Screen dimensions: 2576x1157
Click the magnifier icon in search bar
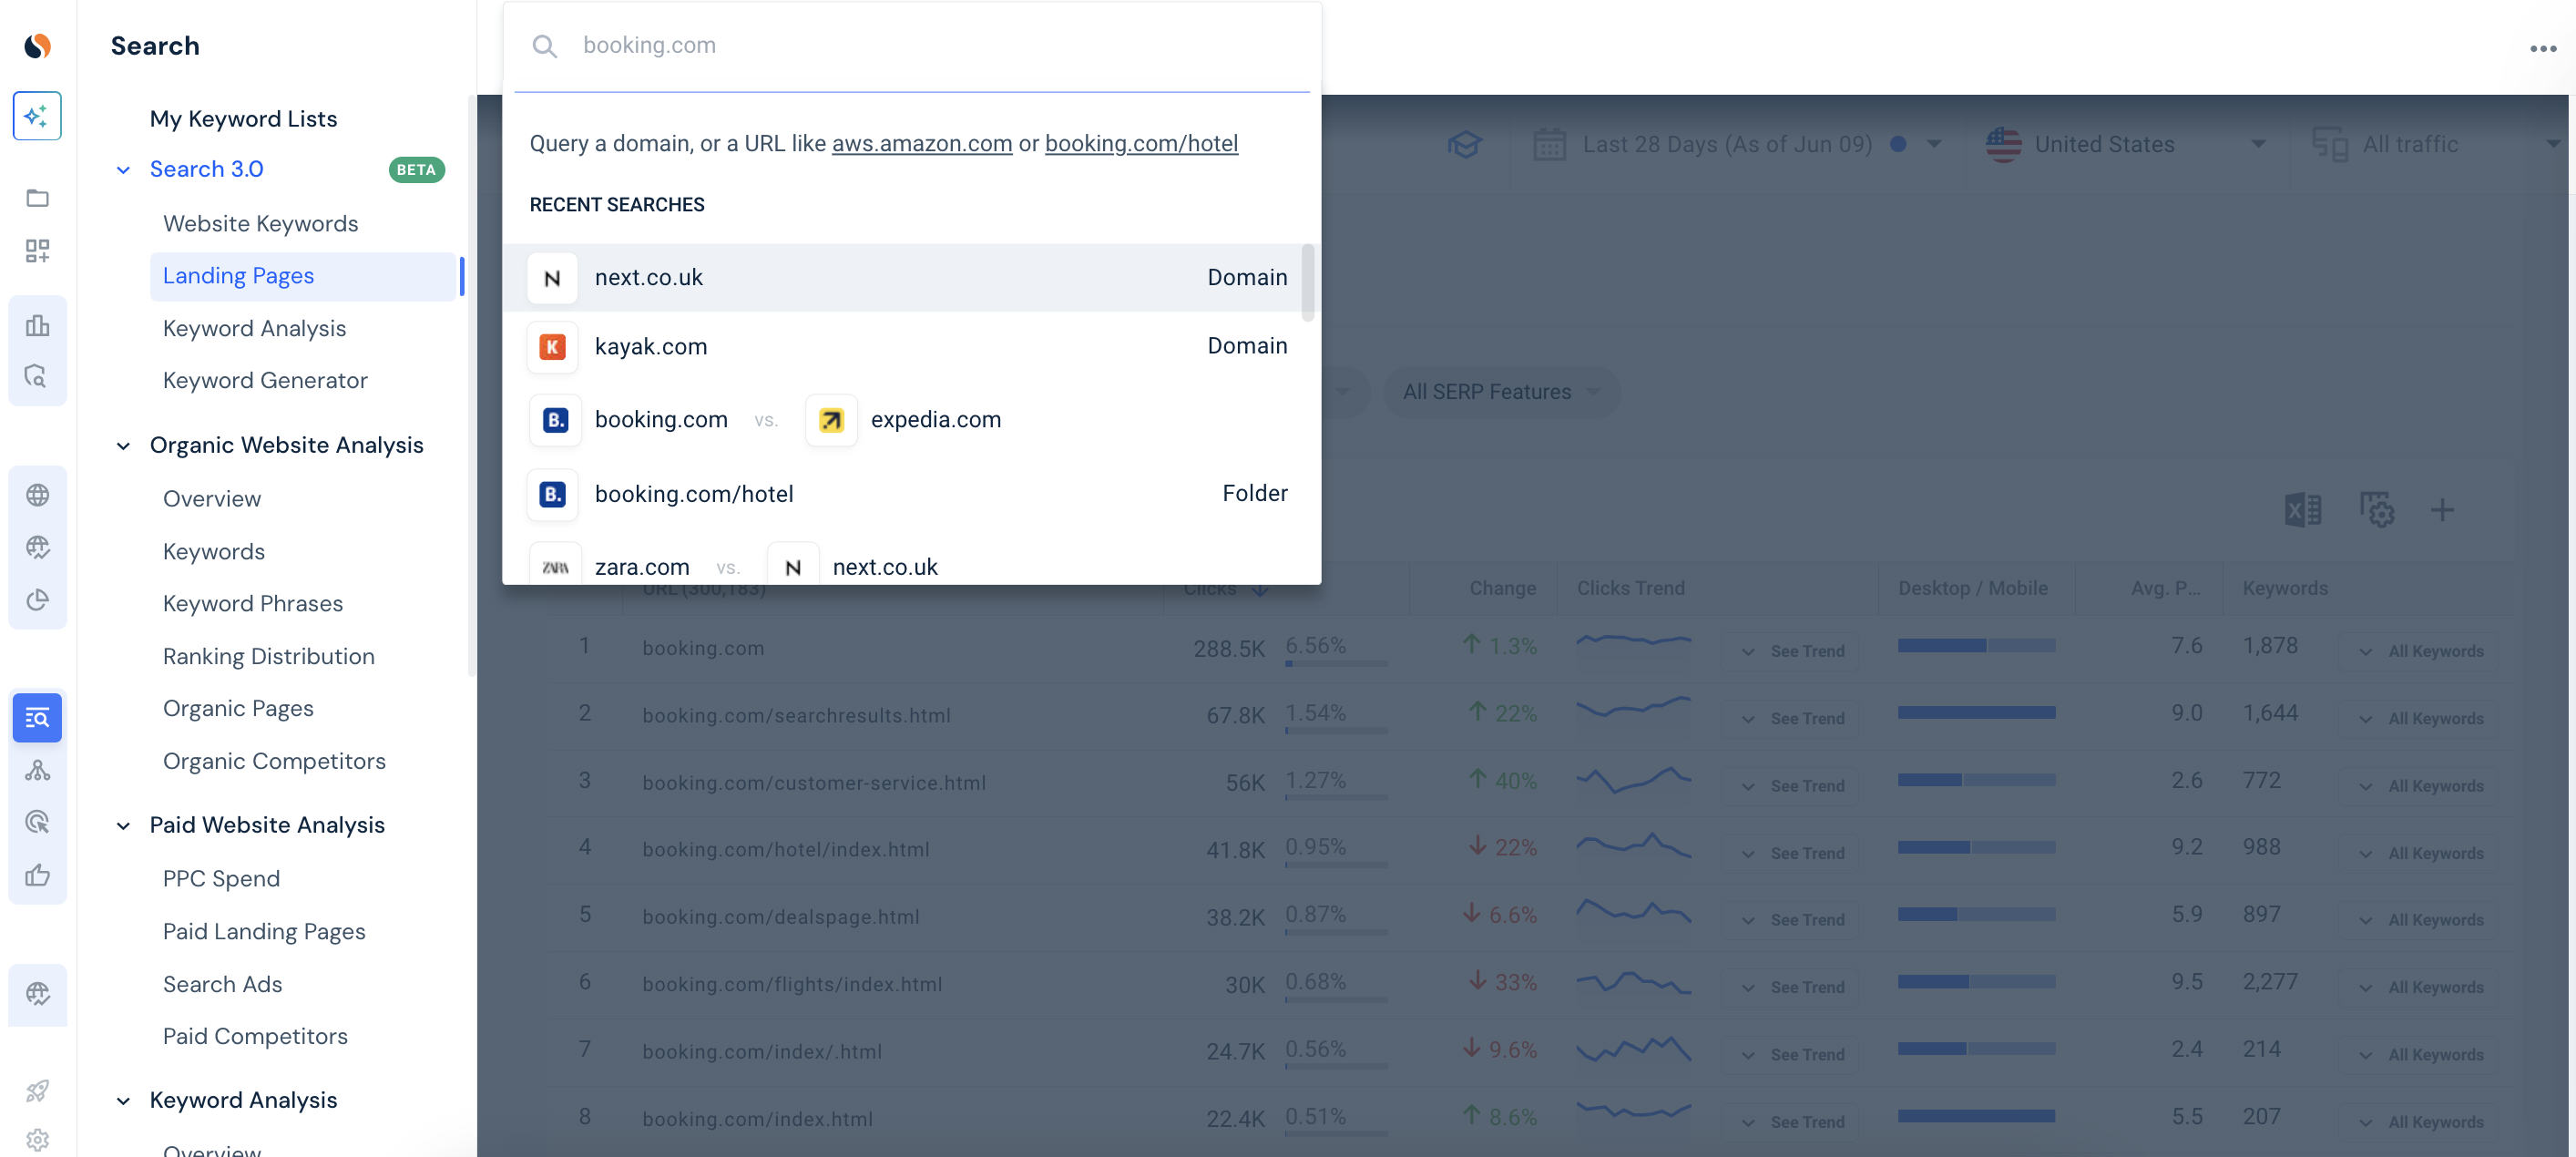pyautogui.click(x=544, y=46)
